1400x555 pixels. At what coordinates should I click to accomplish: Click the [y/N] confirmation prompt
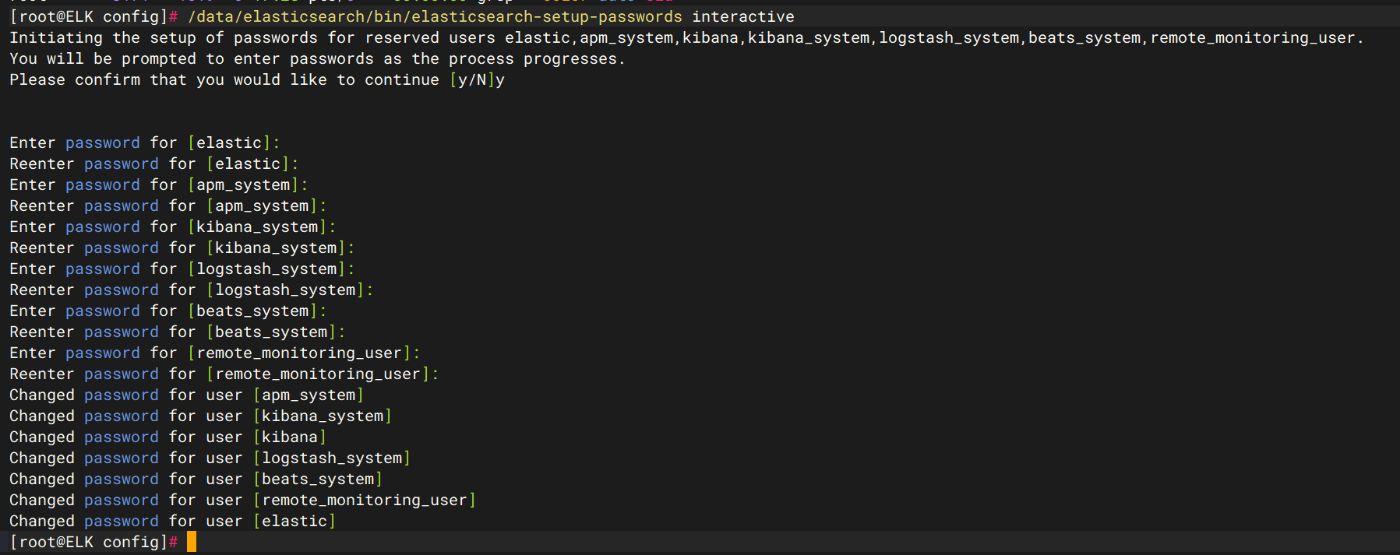(471, 79)
